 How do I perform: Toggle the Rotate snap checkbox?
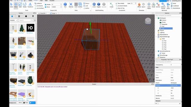click(46, 5)
